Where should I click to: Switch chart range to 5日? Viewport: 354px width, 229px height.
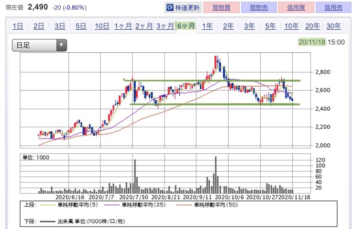click(x=81, y=26)
